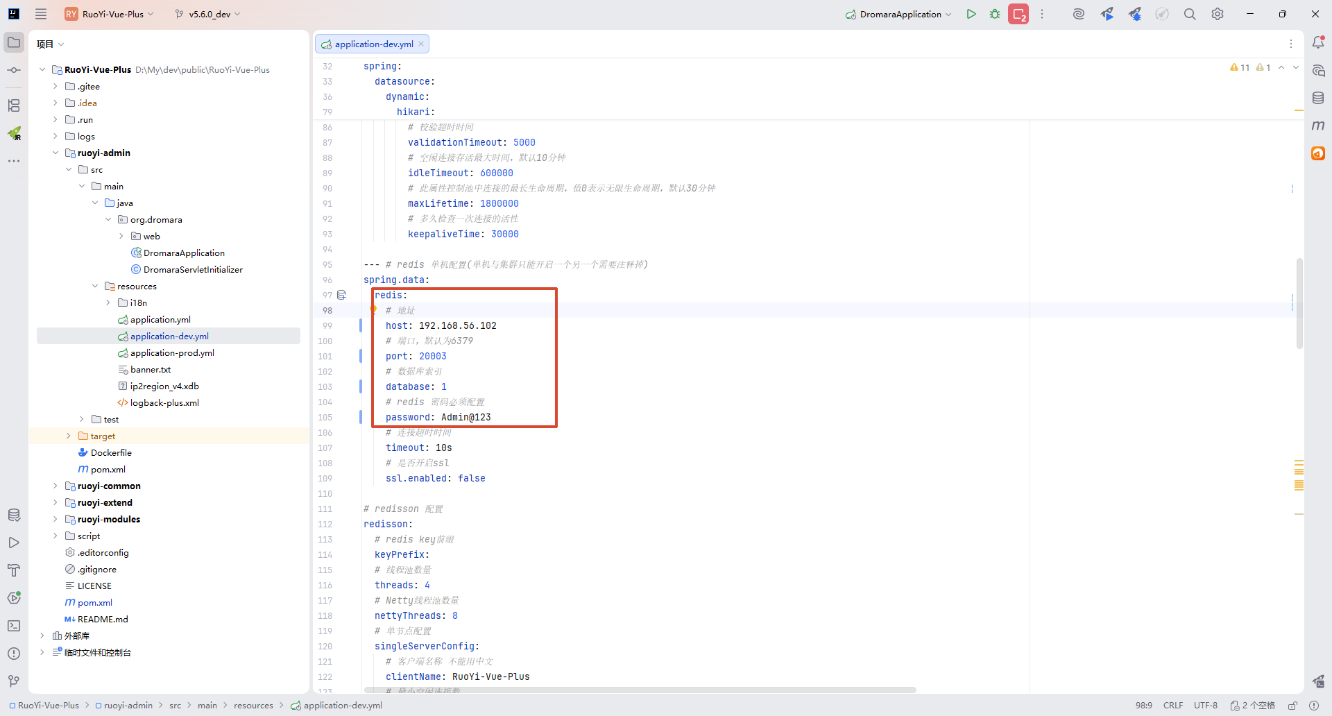
Task: Open application-prod.yml in the project tree
Action: 172,353
